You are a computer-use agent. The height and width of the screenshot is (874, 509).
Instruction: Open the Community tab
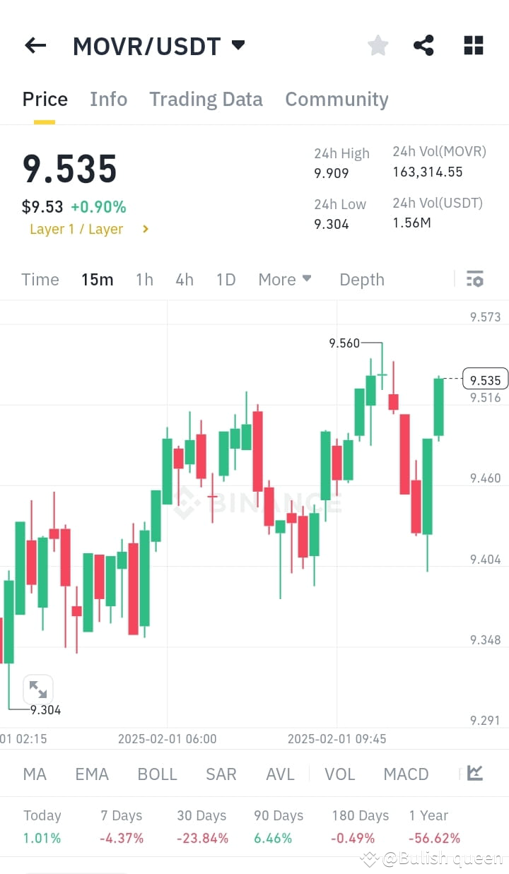tap(337, 99)
